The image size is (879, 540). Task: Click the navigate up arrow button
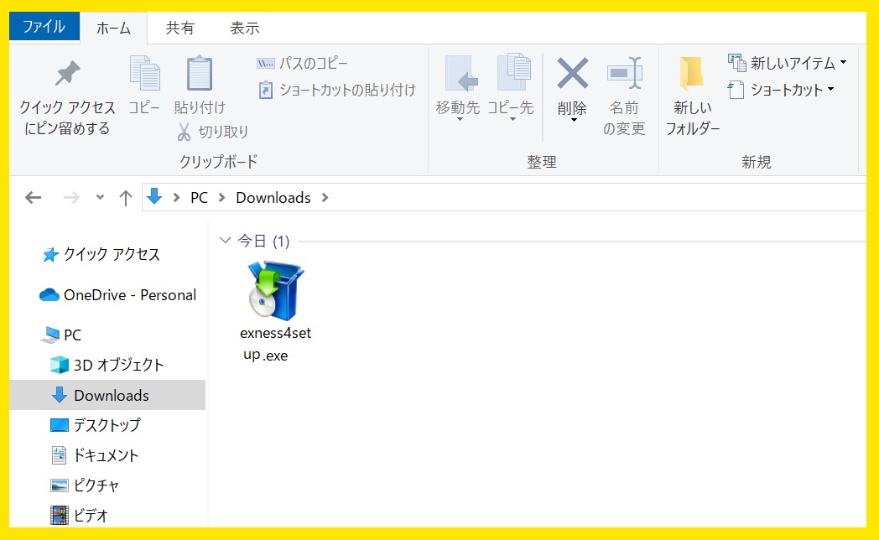coord(125,197)
